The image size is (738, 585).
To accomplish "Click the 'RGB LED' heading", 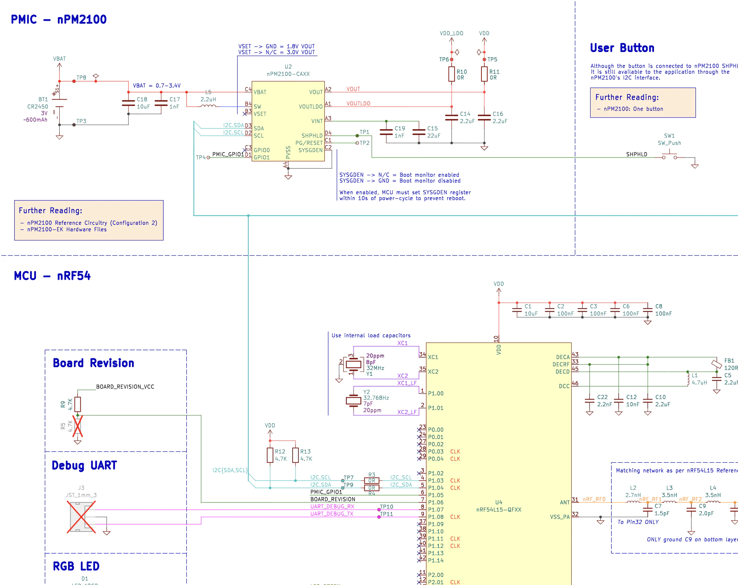I will 76,566.
